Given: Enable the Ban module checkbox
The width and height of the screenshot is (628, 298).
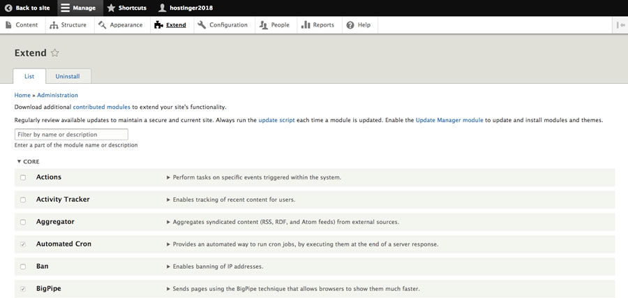Looking at the screenshot, I should [23, 267].
